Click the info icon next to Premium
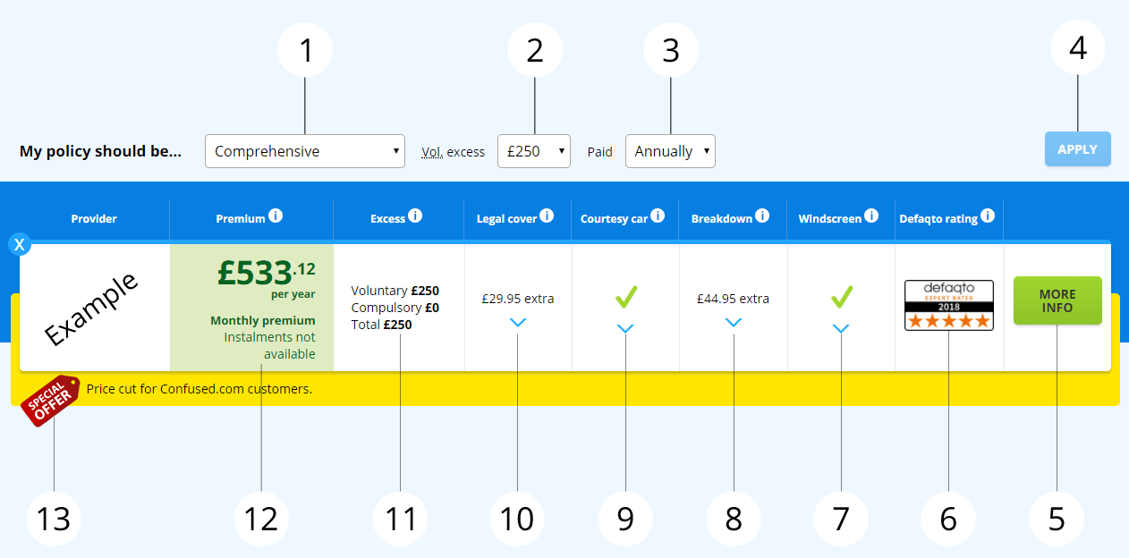This screenshot has width=1129, height=558. [276, 216]
